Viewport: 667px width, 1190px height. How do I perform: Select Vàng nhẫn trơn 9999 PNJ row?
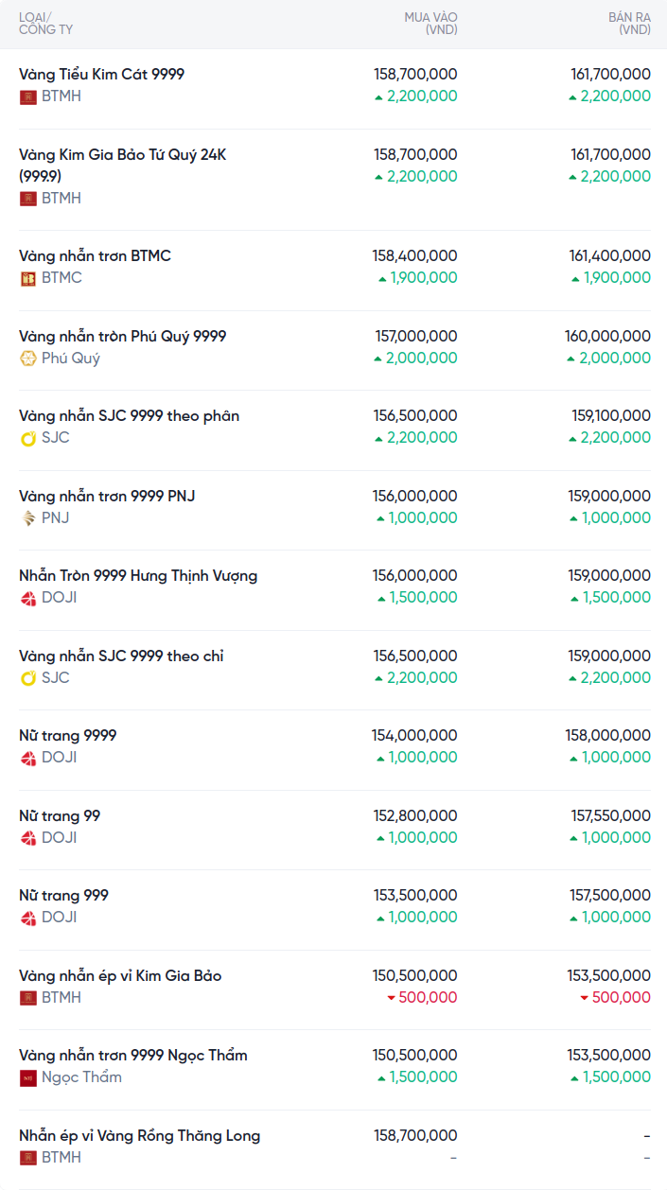[x=107, y=497]
